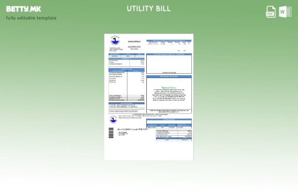Click the small logo on the payment stub
Viewport: 298px width, 194px height.
pyautogui.click(x=113, y=119)
